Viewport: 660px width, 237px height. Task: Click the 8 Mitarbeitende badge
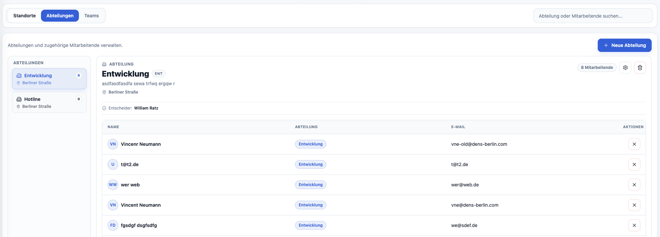(x=597, y=68)
